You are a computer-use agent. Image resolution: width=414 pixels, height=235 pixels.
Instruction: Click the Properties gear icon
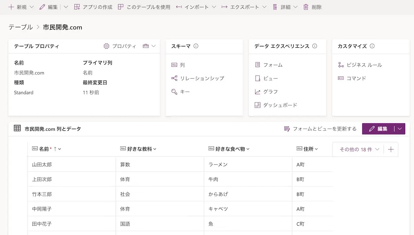pyautogui.click(x=106, y=46)
